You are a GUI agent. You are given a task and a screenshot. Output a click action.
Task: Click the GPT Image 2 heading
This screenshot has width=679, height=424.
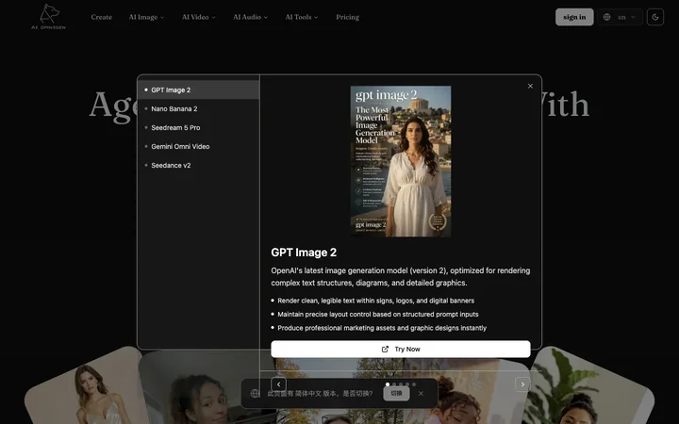coord(304,253)
